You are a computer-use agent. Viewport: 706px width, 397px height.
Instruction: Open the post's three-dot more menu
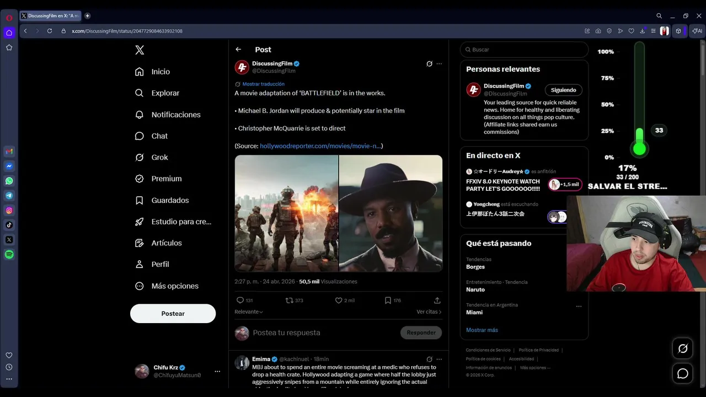[439, 64]
